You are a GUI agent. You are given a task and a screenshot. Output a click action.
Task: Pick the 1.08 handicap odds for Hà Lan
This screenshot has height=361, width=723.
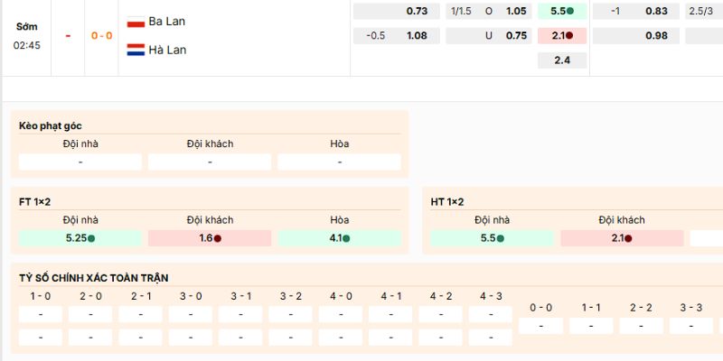click(x=417, y=36)
